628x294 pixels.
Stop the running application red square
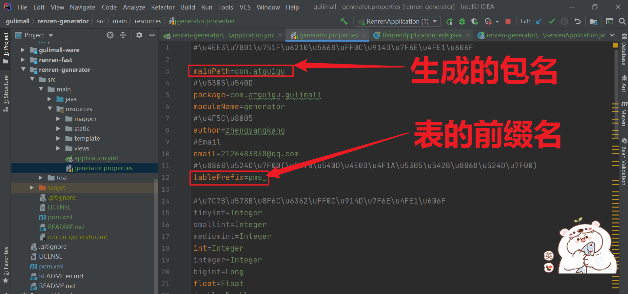pyautogui.click(x=508, y=21)
